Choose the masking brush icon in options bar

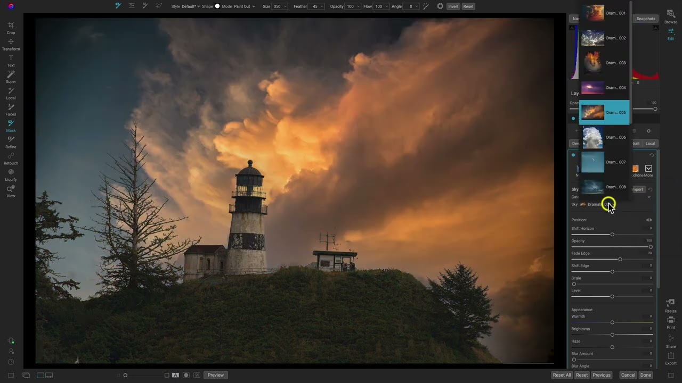118,6
